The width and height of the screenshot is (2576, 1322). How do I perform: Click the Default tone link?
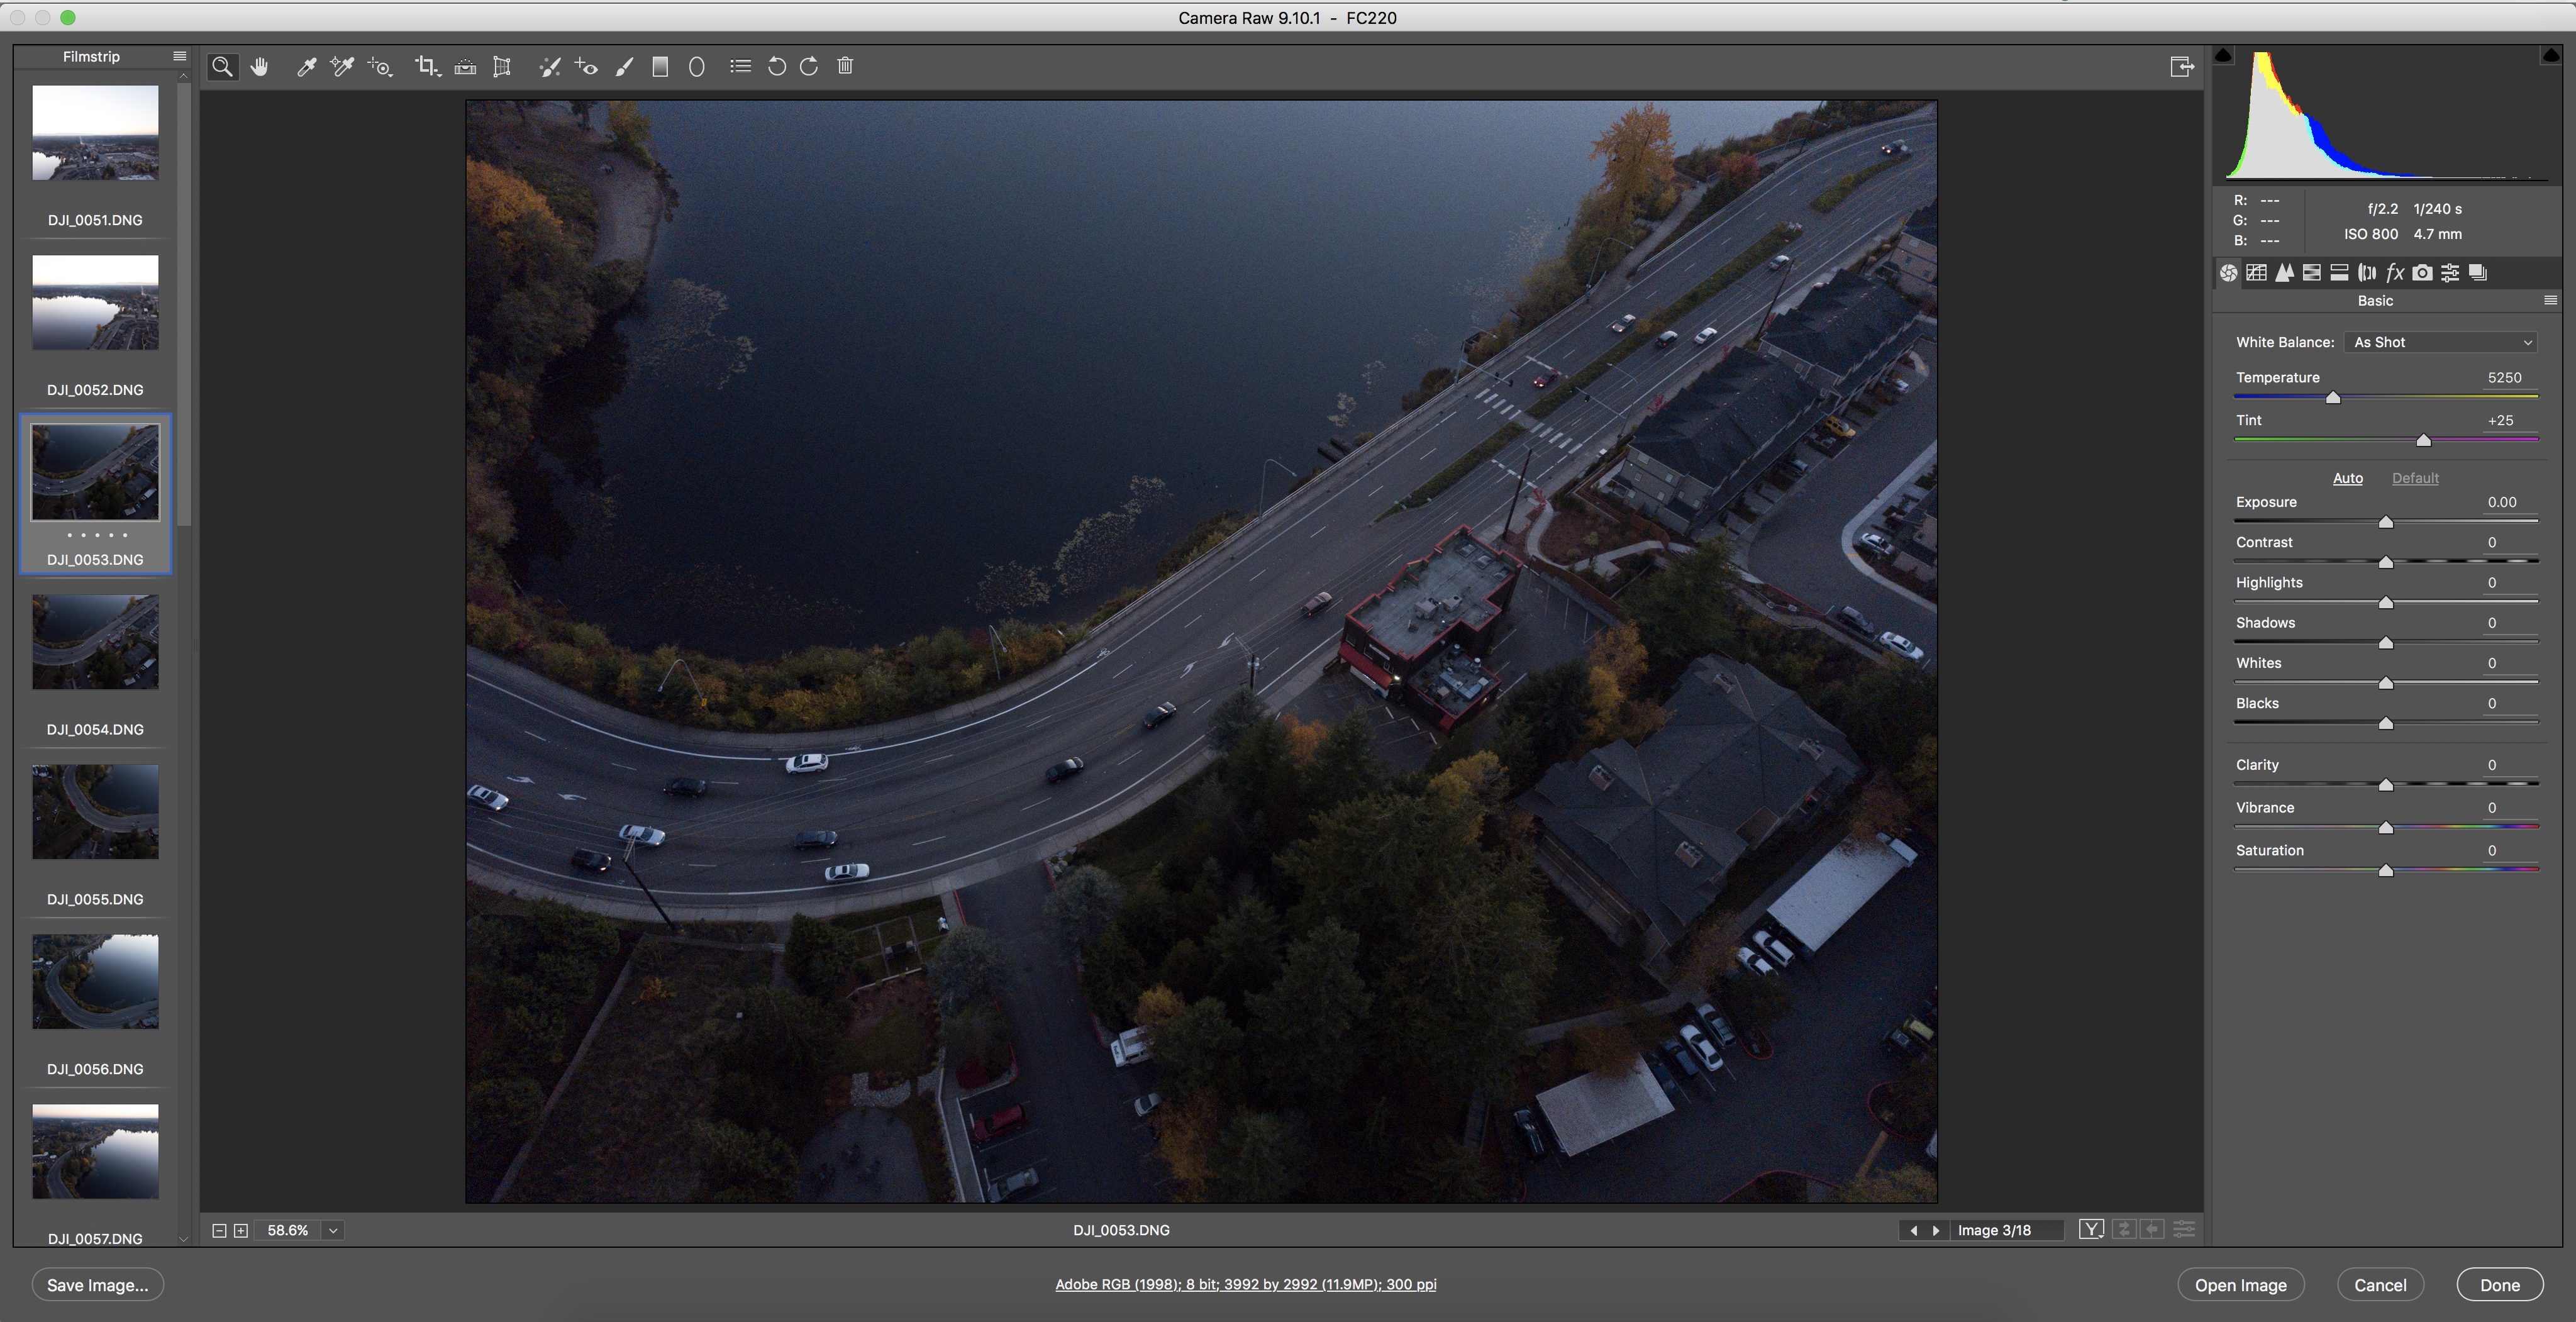2415,478
